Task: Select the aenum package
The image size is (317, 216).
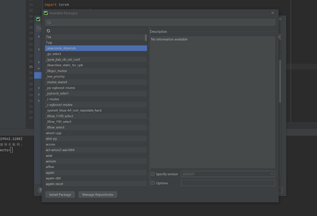Action: pyautogui.click(x=96, y=161)
